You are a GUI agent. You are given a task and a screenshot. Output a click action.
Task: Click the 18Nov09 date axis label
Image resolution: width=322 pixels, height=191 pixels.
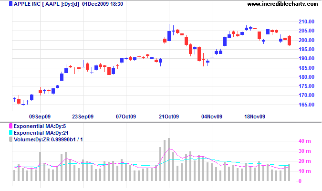255,117
